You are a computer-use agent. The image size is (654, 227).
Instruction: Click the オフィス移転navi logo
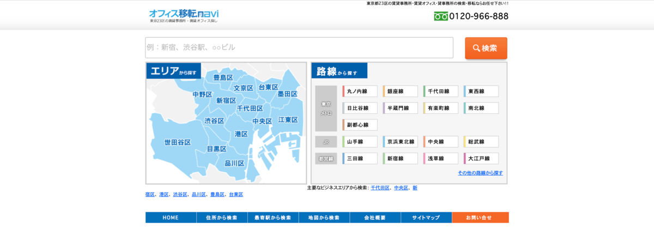click(184, 15)
